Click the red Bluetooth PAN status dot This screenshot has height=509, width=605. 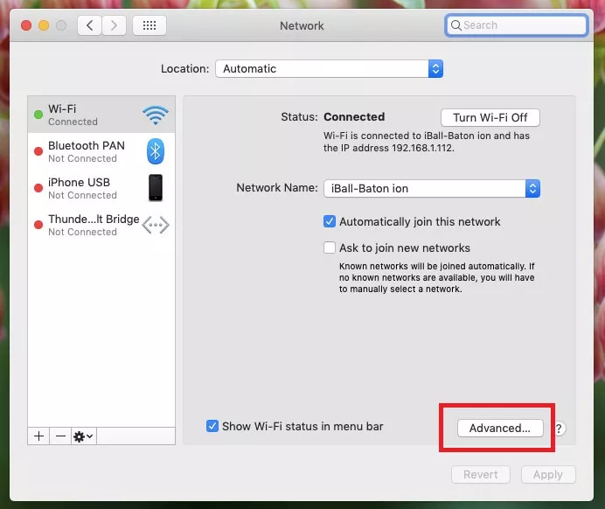38,151
